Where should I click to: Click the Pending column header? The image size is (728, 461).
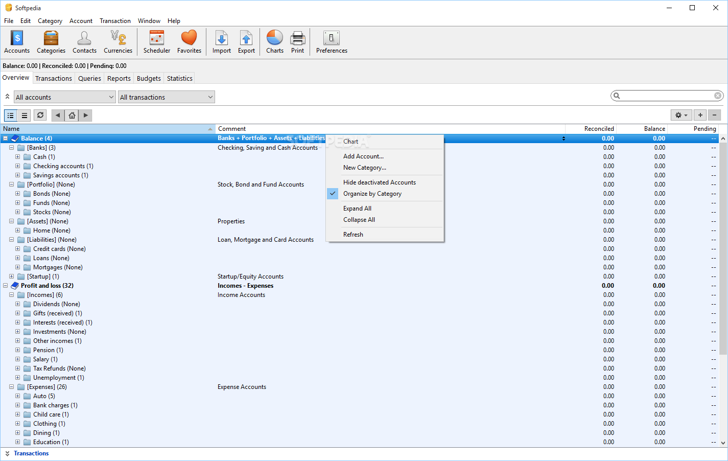[x=693, y=129]
